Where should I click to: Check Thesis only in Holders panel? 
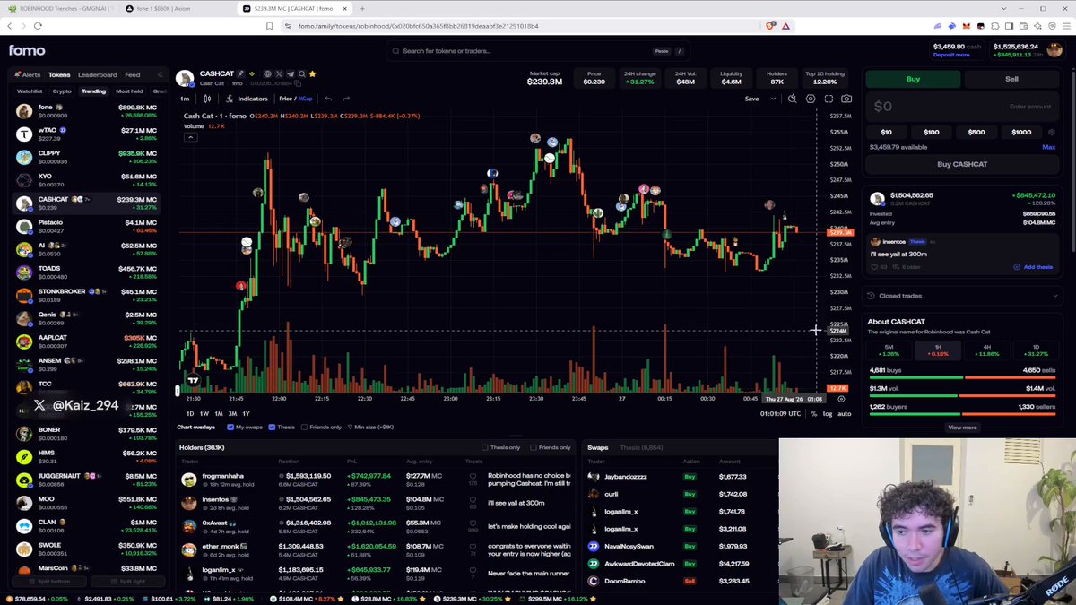pos(485,447)
